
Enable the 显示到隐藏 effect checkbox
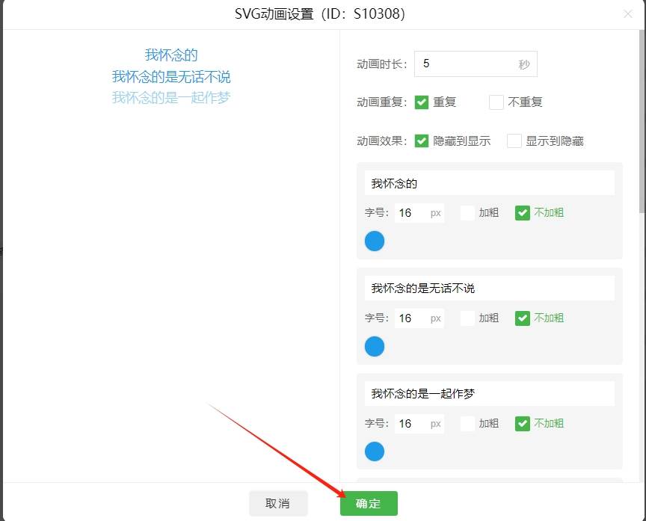click(514, 141)
